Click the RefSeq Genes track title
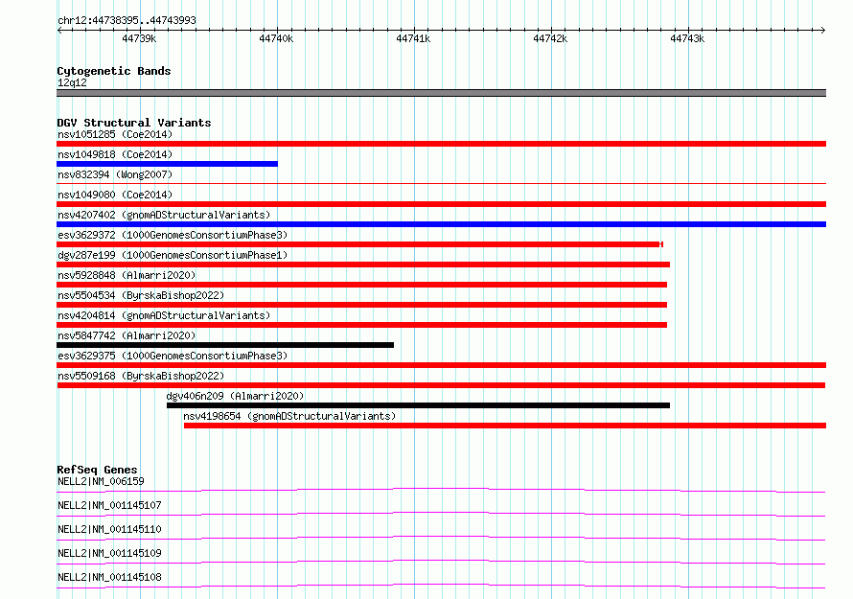Viewport: 853px width, 599px height. (97, 470)
